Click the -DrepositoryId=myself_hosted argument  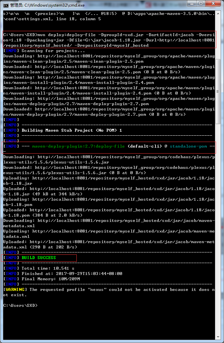(112, 45)
